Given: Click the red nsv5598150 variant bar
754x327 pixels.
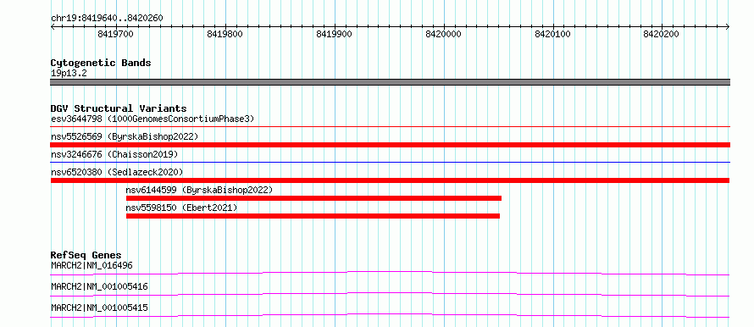Looking at the screenshot, I should point(313,216).
